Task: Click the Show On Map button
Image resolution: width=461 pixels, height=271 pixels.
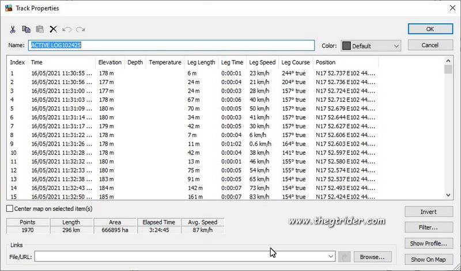Action: [x=429, y=259]
